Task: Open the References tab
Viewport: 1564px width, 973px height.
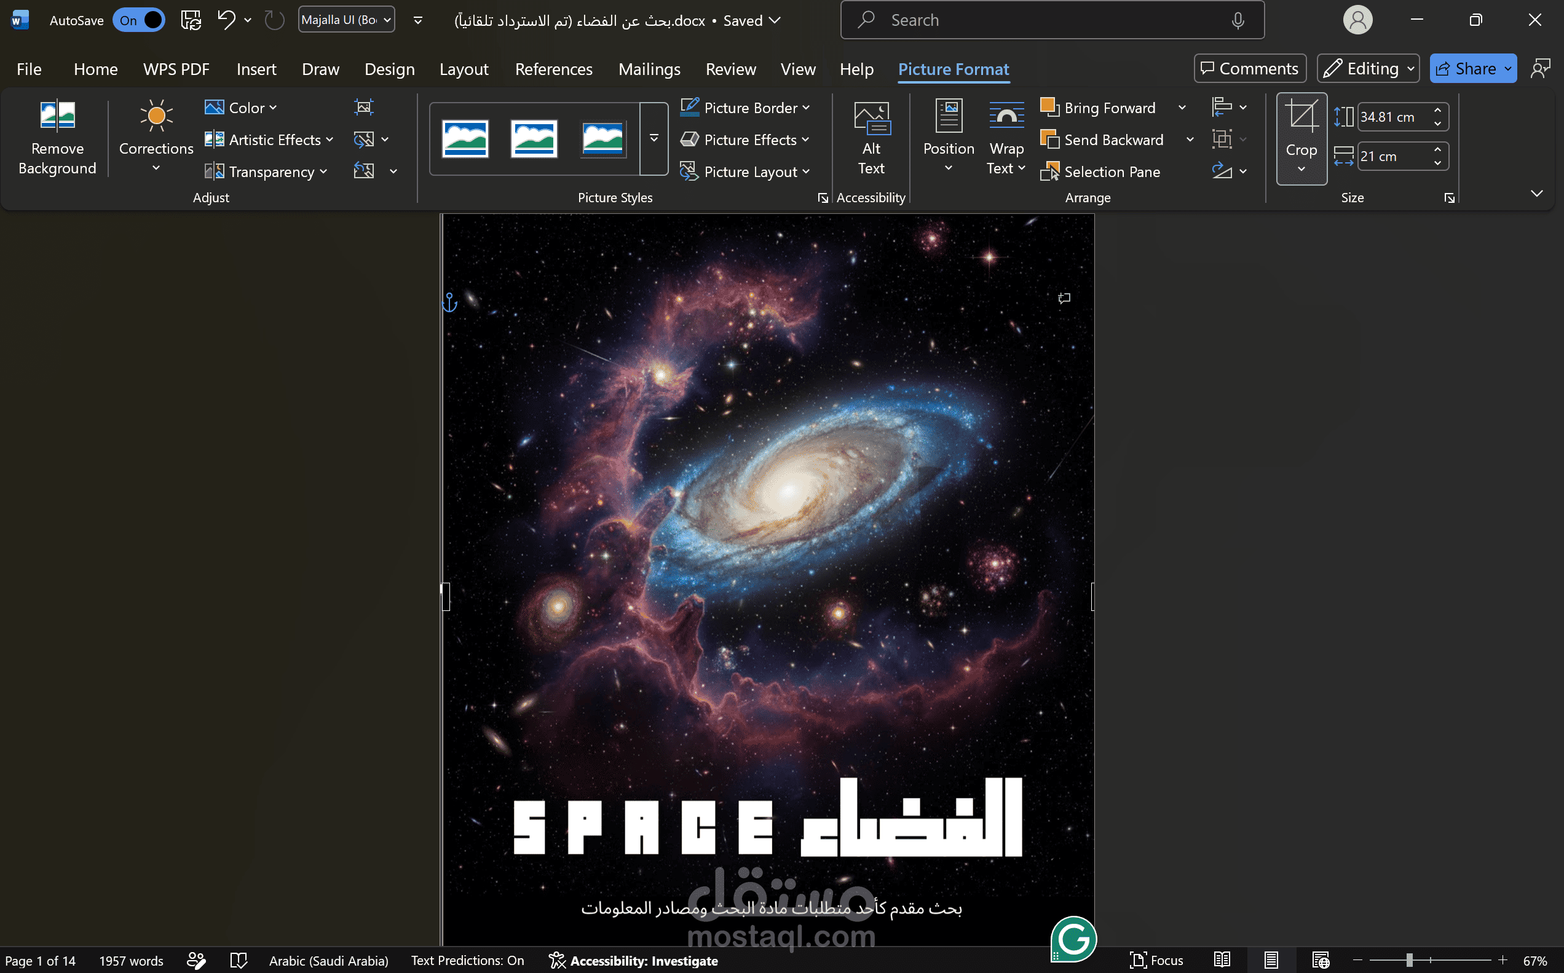Action: coord(553,69)
